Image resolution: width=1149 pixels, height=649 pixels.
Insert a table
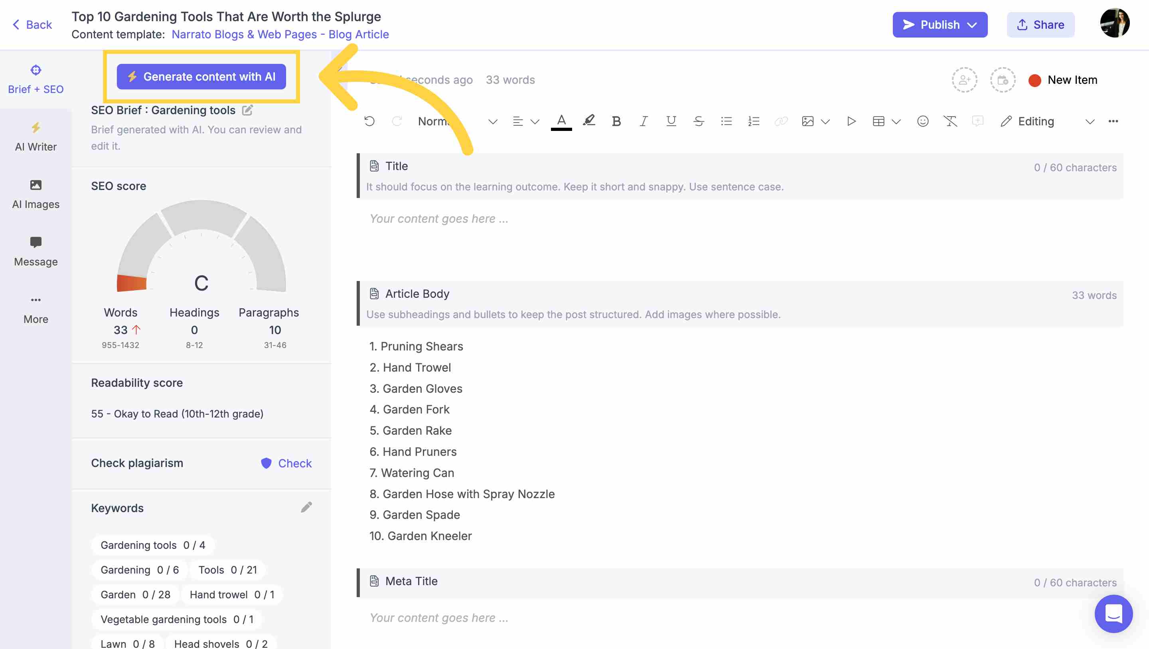(x=878, y=121)
